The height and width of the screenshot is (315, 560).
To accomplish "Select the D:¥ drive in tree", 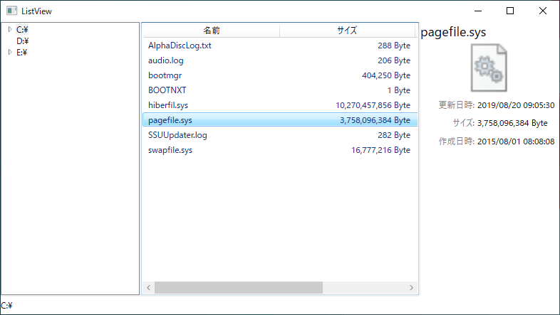I will tap(23, 41).
